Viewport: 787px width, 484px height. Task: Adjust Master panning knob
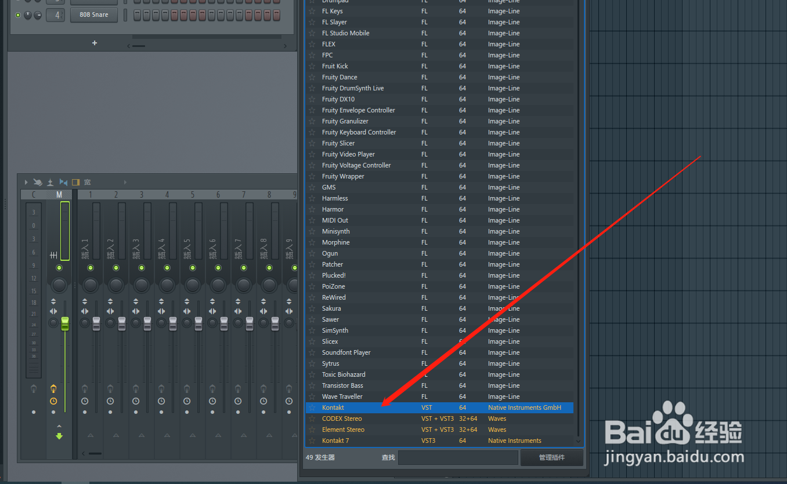tap(59, 285)
